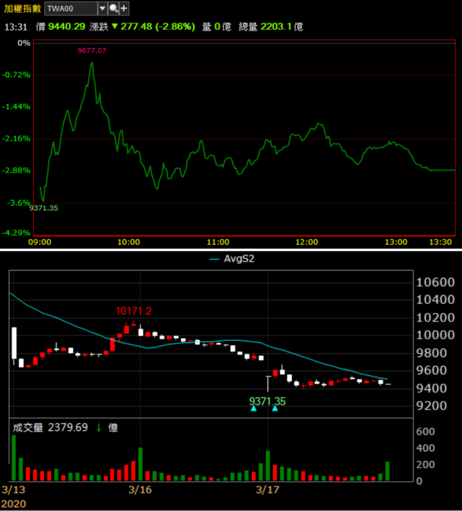Image resolution: width=462 pixels, height=511 pixels.
Task: Click the magnifier search icon beside TWA00
Action: [113, 8]
